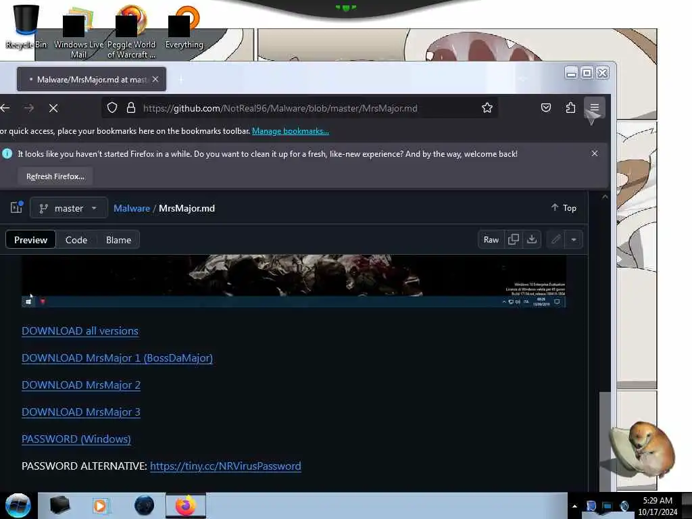
Task: Show hidden system tray icons arrow
Action: (574, 506)
